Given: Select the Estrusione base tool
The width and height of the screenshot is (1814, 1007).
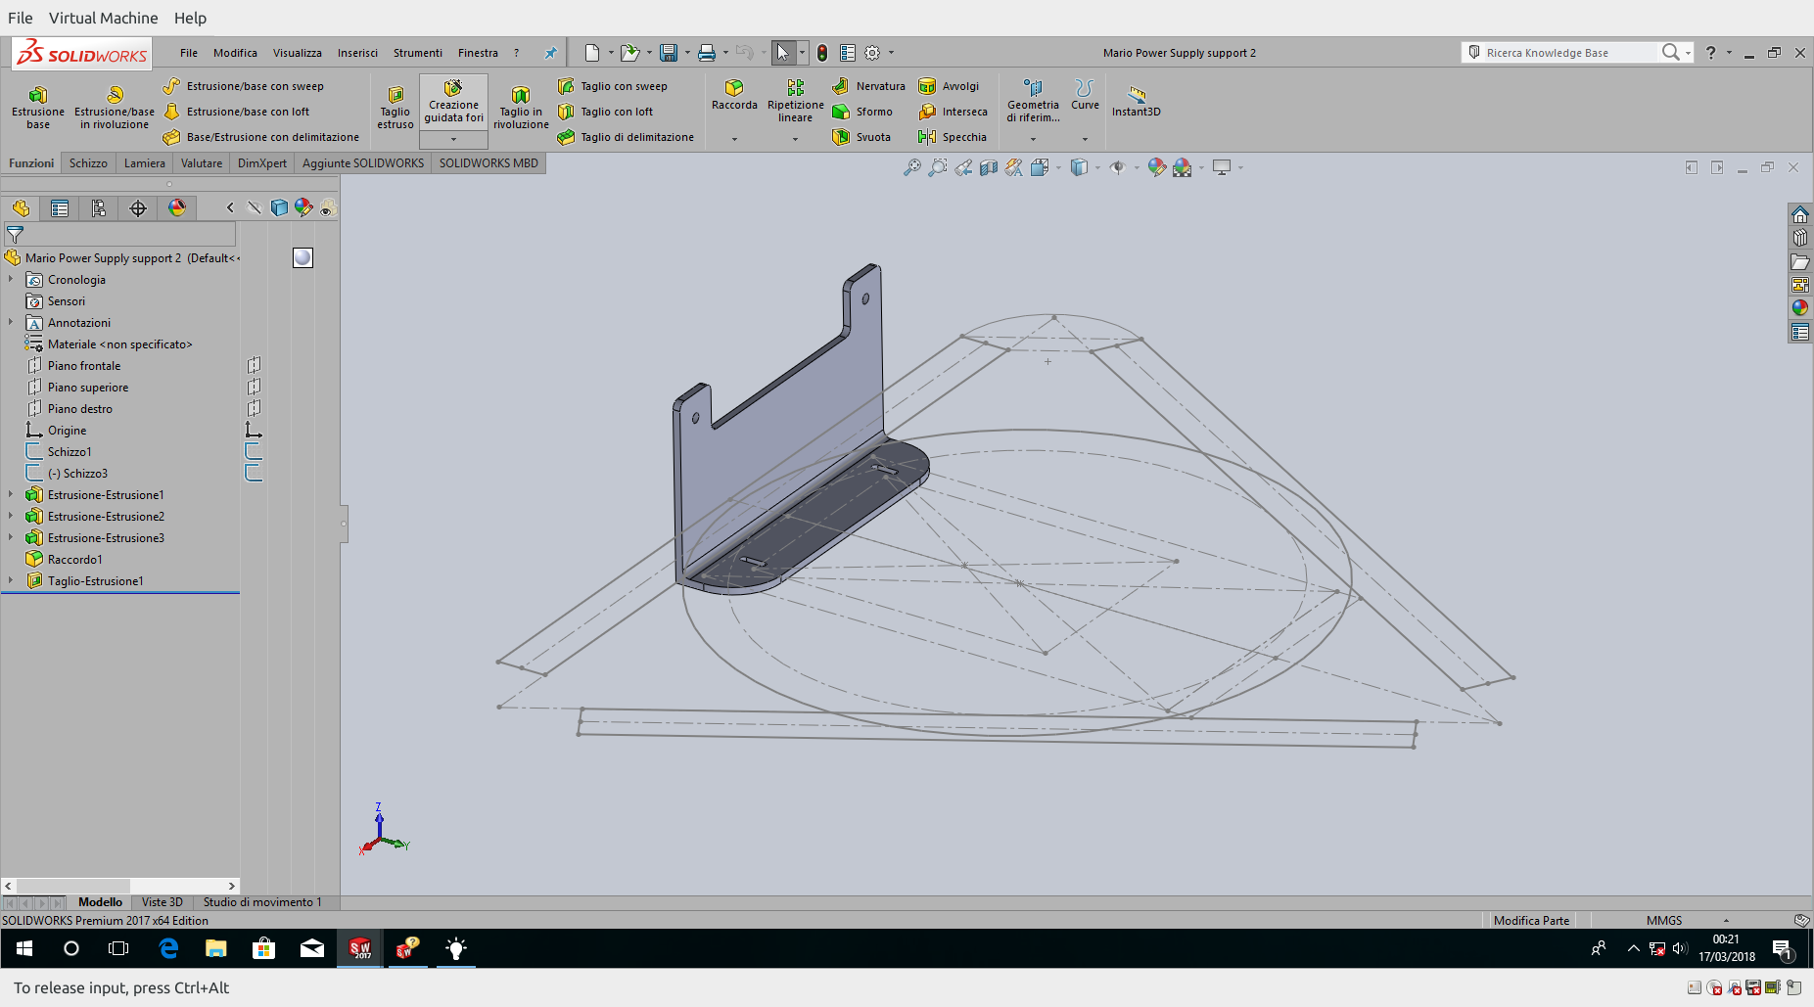Looking at the screenshot, I should [x=38, y=108].
